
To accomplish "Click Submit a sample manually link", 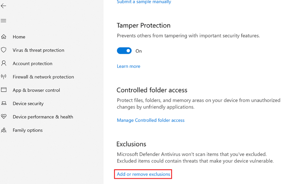I will click(144, 2).
